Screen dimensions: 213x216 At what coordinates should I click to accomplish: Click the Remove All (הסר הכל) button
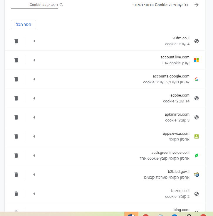point(24,25)
